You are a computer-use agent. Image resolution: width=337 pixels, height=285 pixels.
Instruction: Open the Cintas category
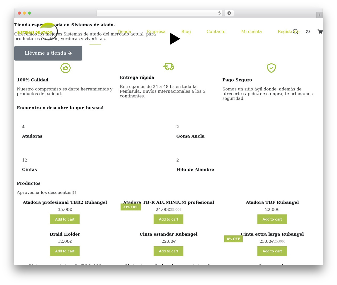[29, 170]
